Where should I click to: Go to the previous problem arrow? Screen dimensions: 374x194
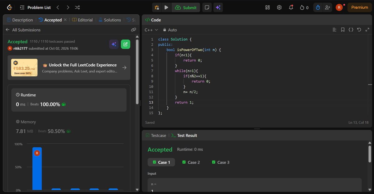(x=58, y=7)
